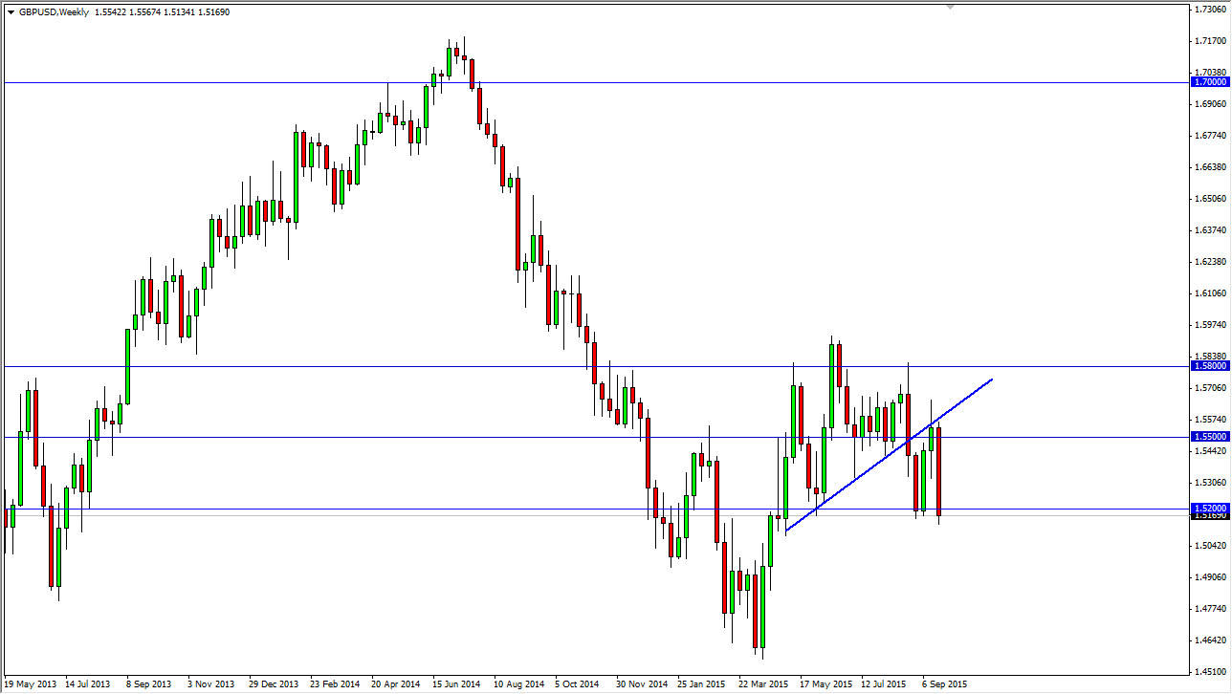Viewport: 1232px width, 694px height.
Task: Click the GBPUSD,Weekly chart title
Action: pyautogui.click(x=55, y=11)
